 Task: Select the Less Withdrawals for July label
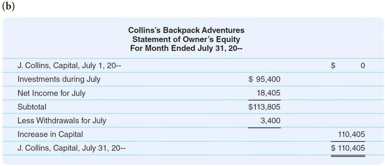(62, 121)
